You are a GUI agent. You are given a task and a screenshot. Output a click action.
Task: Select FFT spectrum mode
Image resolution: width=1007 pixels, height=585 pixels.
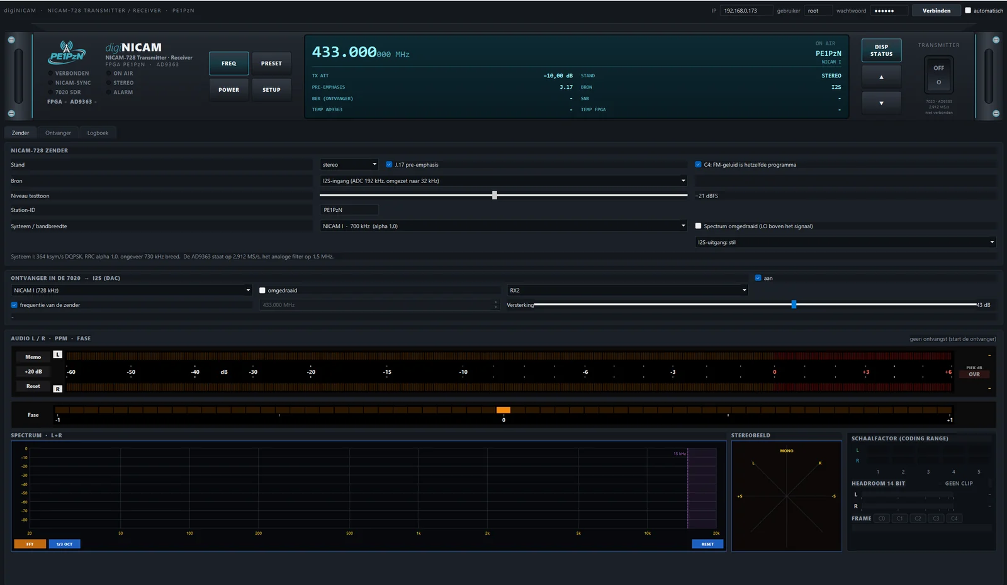[30, 544]
